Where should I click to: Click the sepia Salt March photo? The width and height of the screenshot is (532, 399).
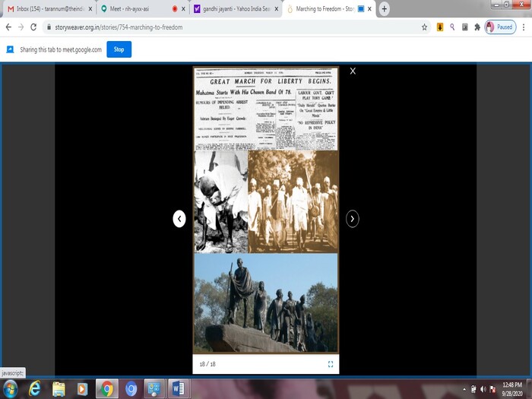point(293,202)
